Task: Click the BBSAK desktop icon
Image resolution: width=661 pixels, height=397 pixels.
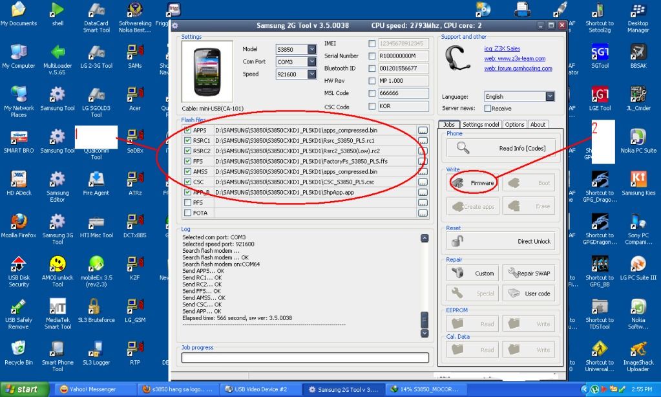Action: (638, 56)
